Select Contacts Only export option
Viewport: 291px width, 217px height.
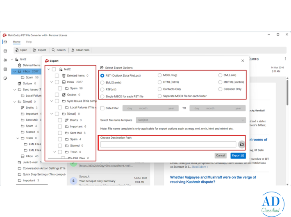point(159,89)
